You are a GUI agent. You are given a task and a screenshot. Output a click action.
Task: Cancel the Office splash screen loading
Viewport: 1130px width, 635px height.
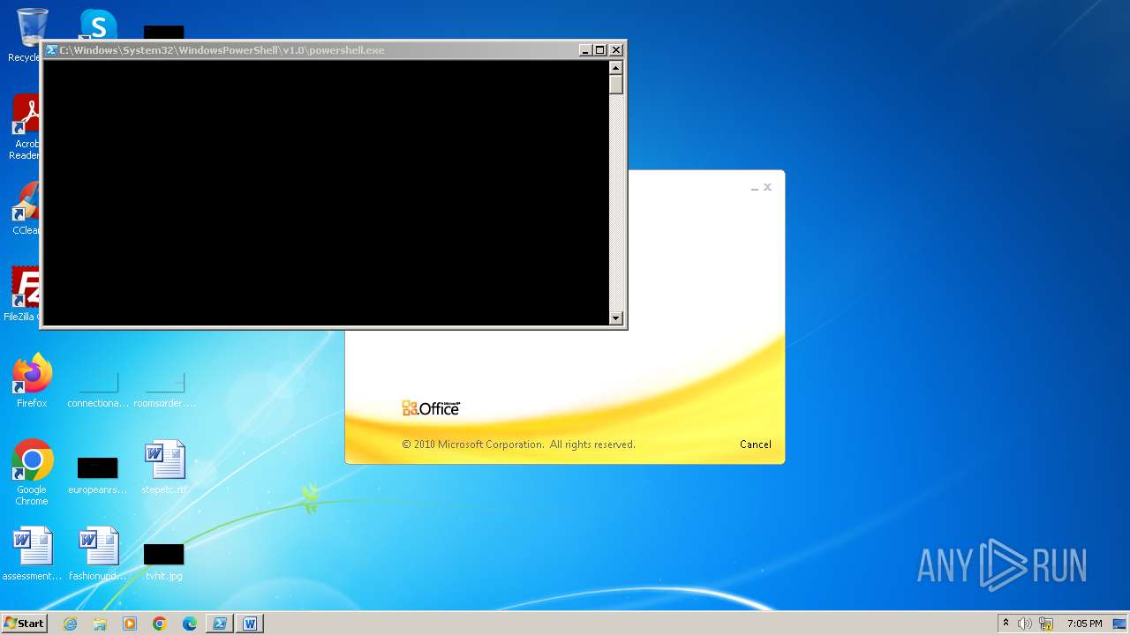point(755,444)
